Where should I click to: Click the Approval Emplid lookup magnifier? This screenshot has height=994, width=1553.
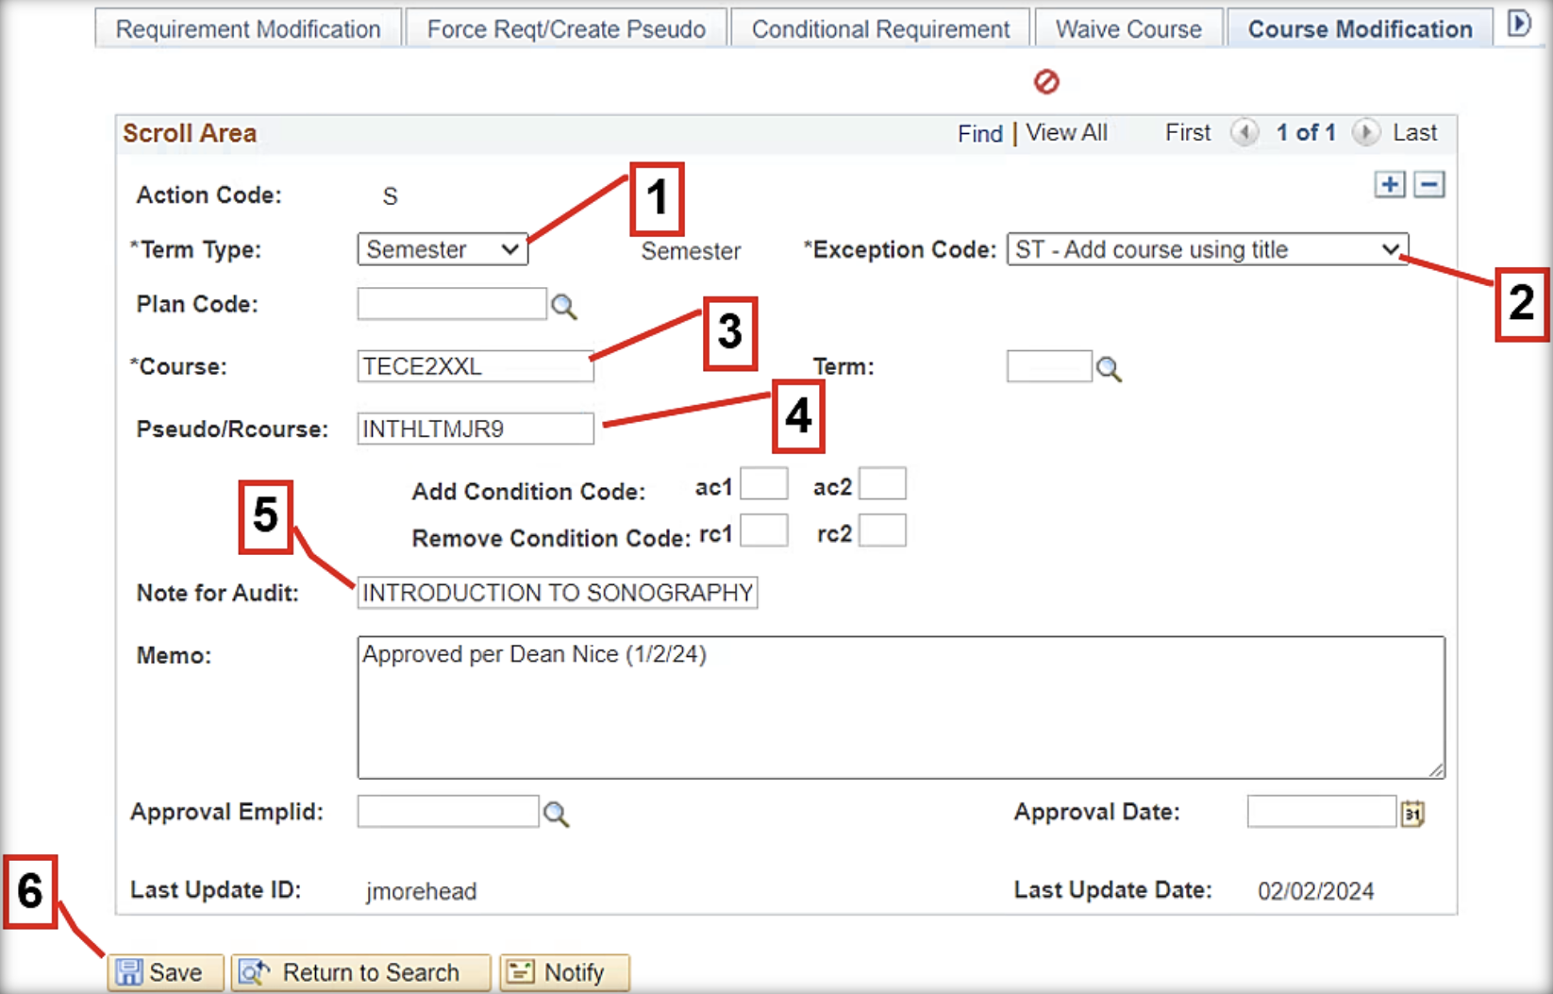coord(556,814)
